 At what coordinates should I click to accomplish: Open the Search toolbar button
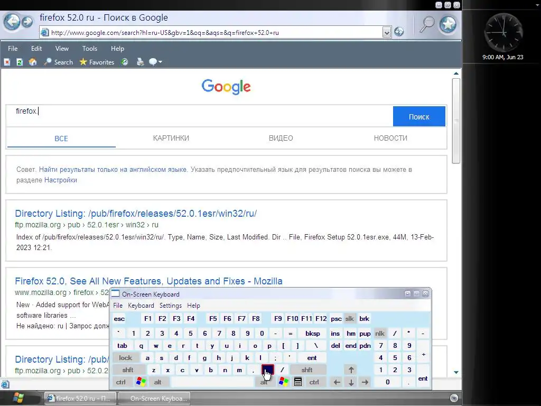(58, 62)
